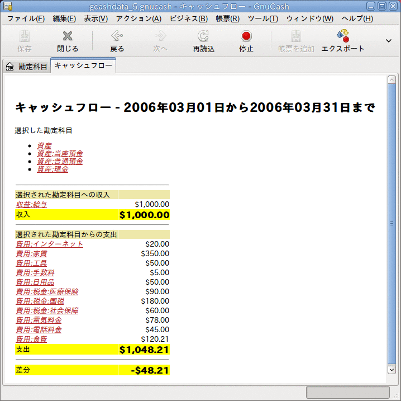Open the 費用:税金:社会保障 link
The image size is (401, 401).
pos(47,310)
